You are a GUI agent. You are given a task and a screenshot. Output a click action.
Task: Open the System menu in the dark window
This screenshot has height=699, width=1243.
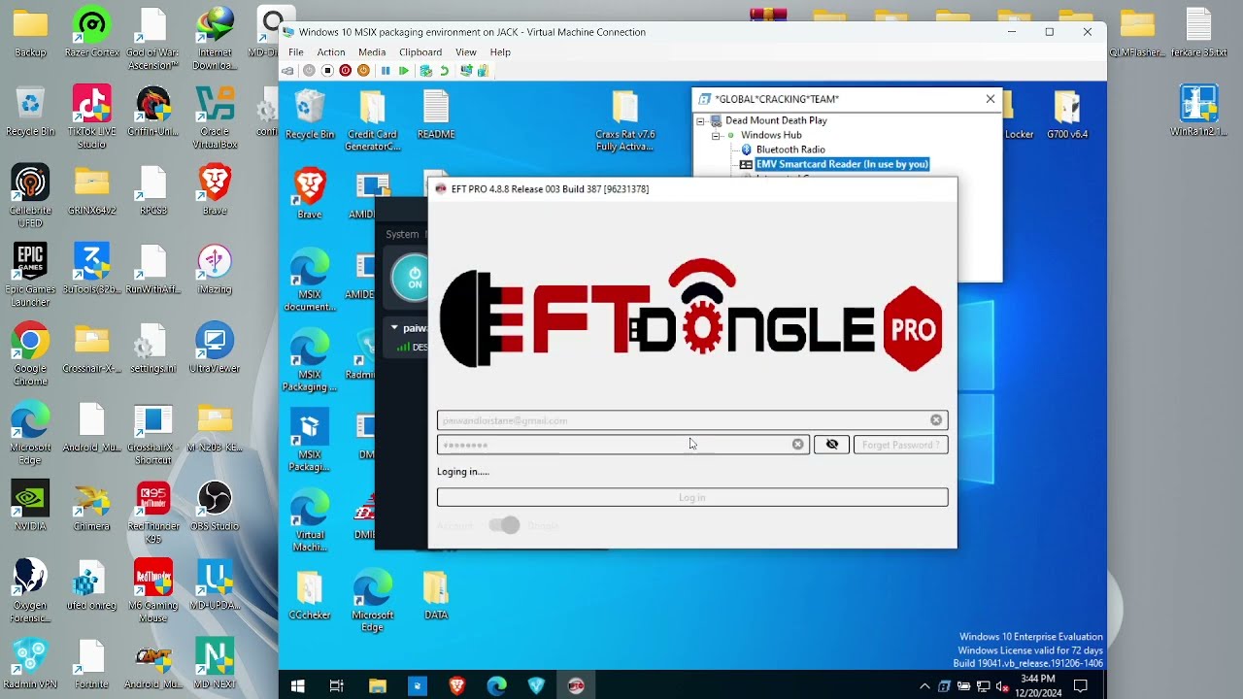tap(402, 234)
